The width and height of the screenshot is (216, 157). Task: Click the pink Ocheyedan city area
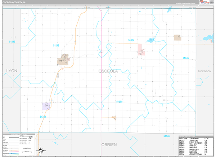[x=141, y=50]
